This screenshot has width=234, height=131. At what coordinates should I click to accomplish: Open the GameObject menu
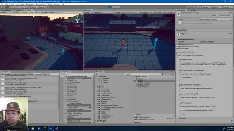point(20,4)
